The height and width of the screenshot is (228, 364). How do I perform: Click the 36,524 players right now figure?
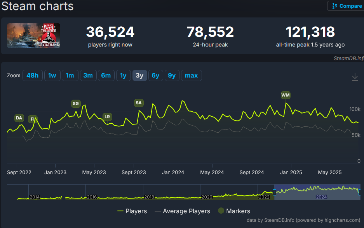(x=110, y=32)
